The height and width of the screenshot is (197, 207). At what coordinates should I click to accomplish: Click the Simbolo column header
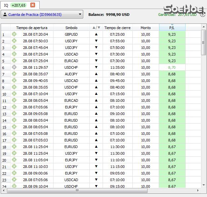71,28
